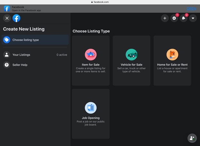Image resolution: width=200 pixels, height=146 pixels.
Task: Click the 0 active listings count
Action: [62, 55]
